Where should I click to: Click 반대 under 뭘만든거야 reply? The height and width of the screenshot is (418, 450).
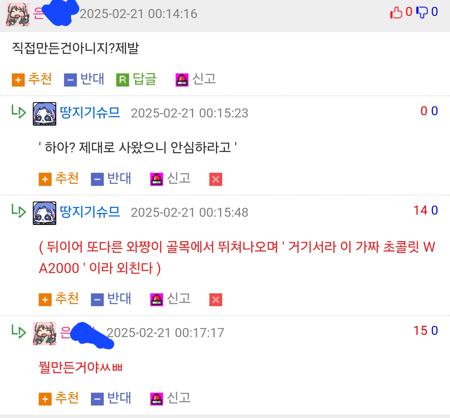[111, 398]
